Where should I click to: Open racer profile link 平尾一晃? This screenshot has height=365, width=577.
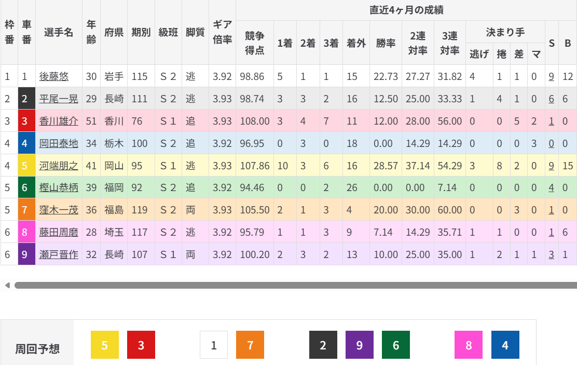pos(59,99)
